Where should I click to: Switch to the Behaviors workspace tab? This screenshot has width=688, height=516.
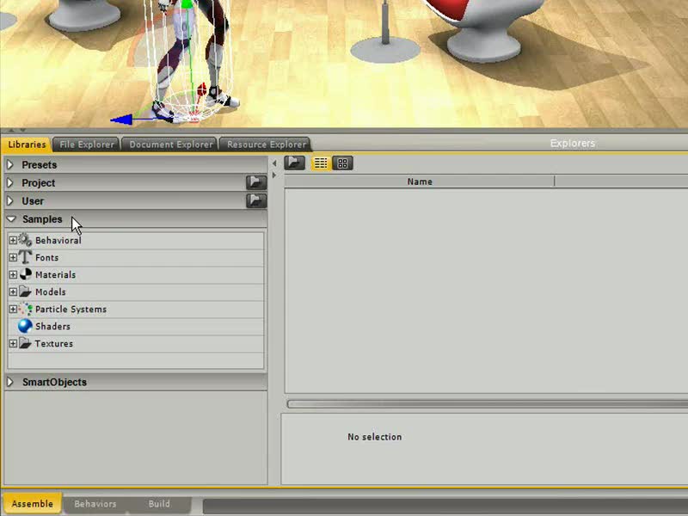point(95,503)
